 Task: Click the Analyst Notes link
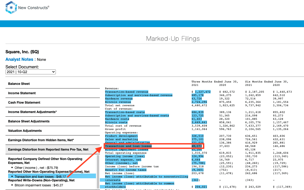pos(19,60)
